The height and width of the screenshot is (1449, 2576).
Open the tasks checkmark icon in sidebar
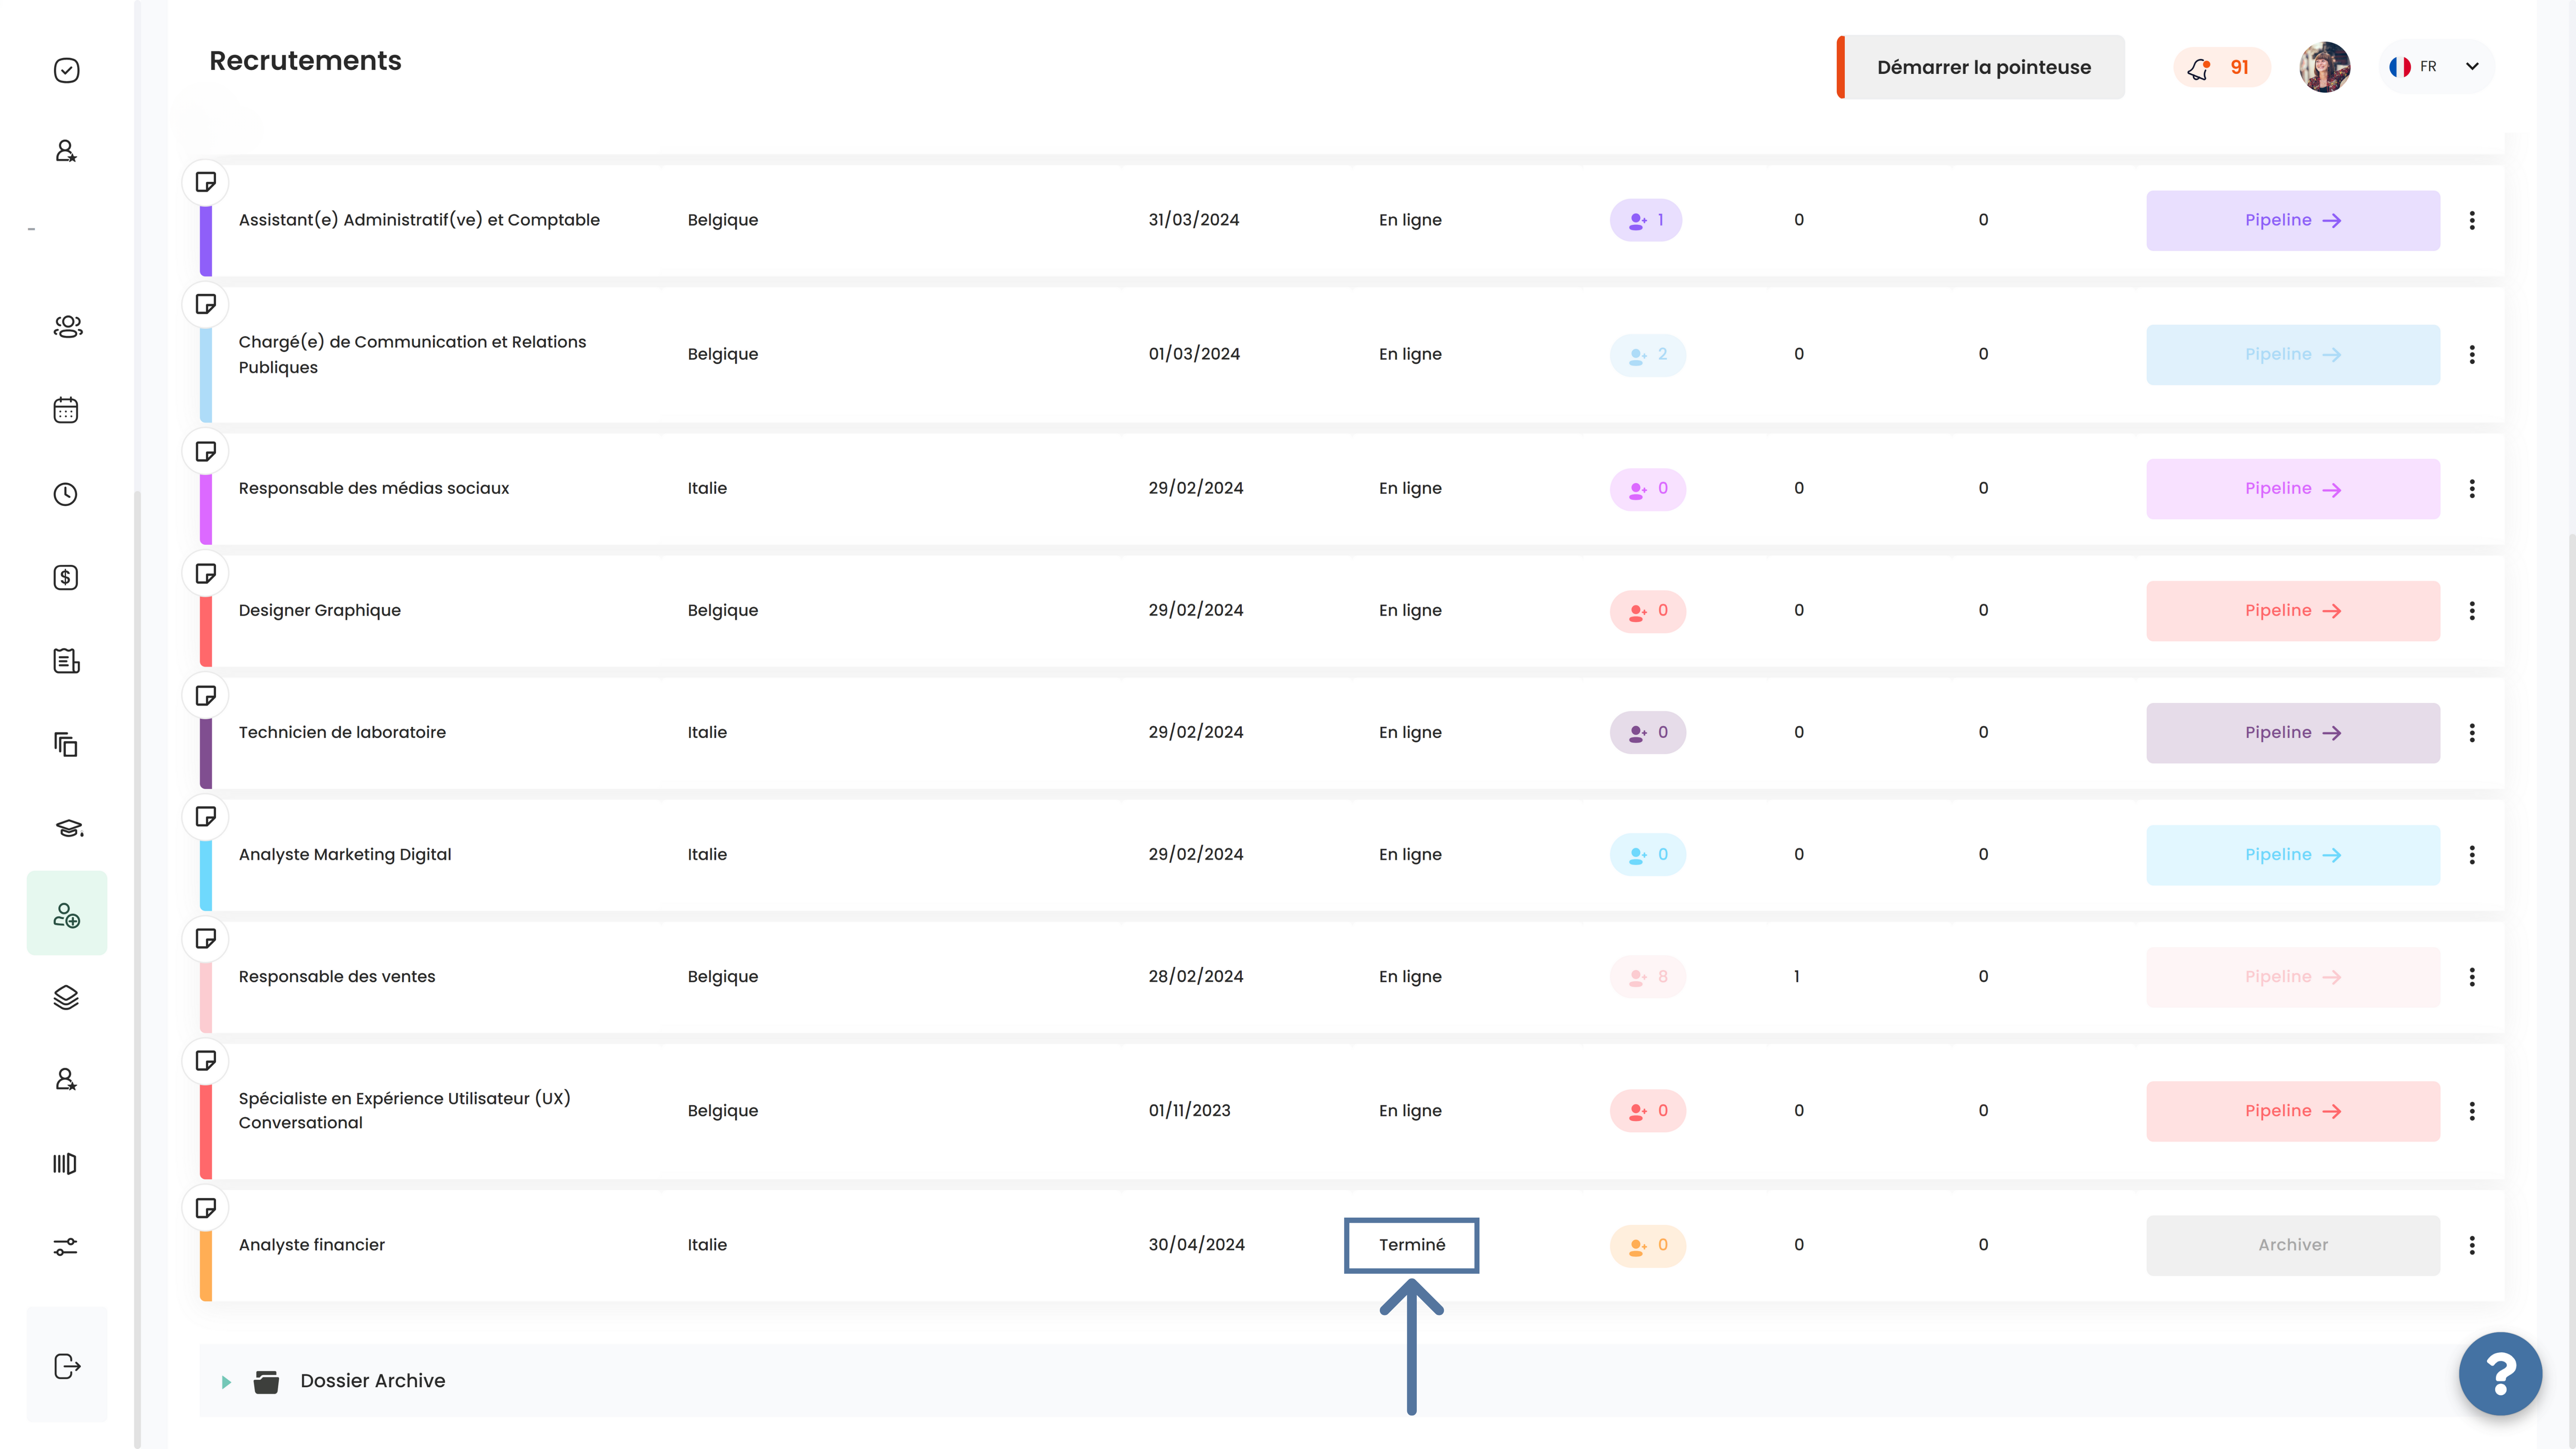66,70
